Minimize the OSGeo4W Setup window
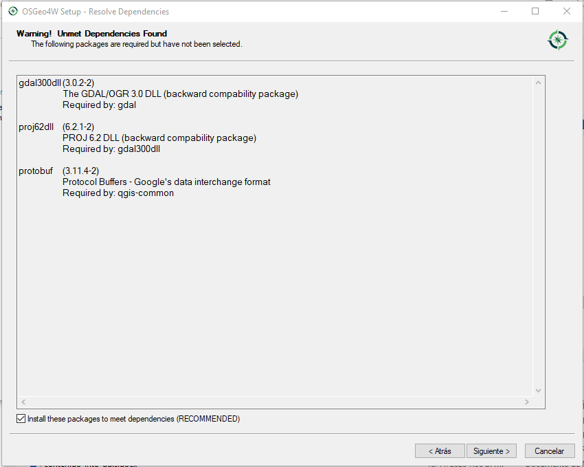This screenshot has height=467, width=584. coord(504,11)
